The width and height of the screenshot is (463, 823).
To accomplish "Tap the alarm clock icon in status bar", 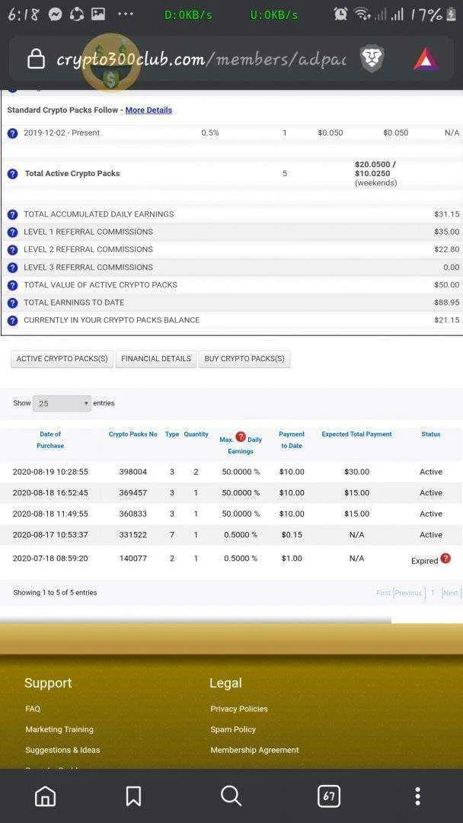I will (x=341, y=14).
